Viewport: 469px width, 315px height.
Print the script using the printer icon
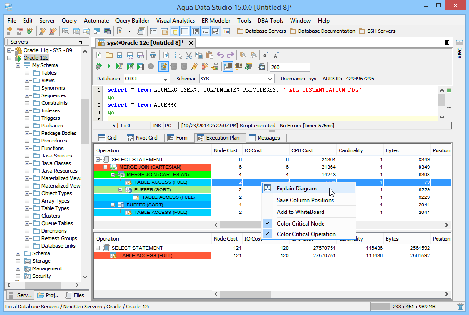tap(153, 55)
